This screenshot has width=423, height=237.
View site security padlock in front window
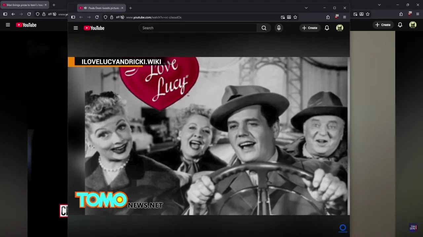point(112,17)
